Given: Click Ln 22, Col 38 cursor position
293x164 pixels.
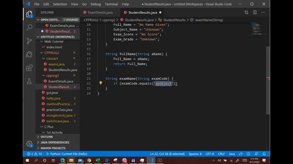Looking at the screenshot, I should point(167,154).
